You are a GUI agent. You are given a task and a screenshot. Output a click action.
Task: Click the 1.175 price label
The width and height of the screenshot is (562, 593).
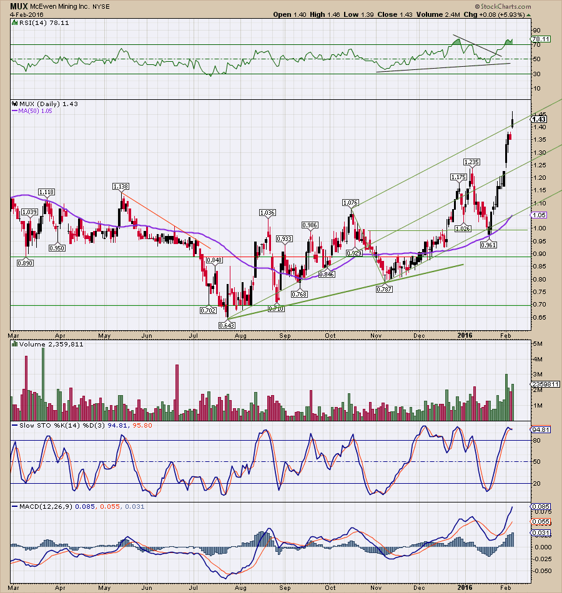(x=459, y=177)
